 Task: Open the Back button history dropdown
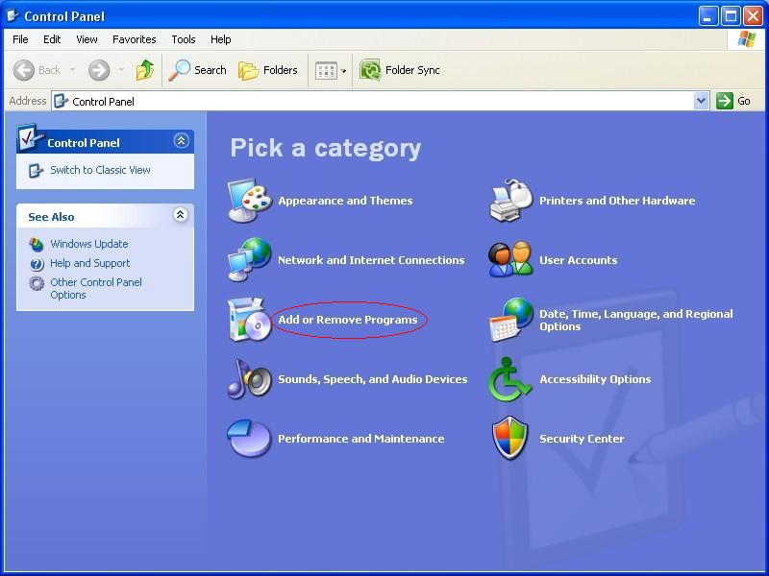coord(73,70)
